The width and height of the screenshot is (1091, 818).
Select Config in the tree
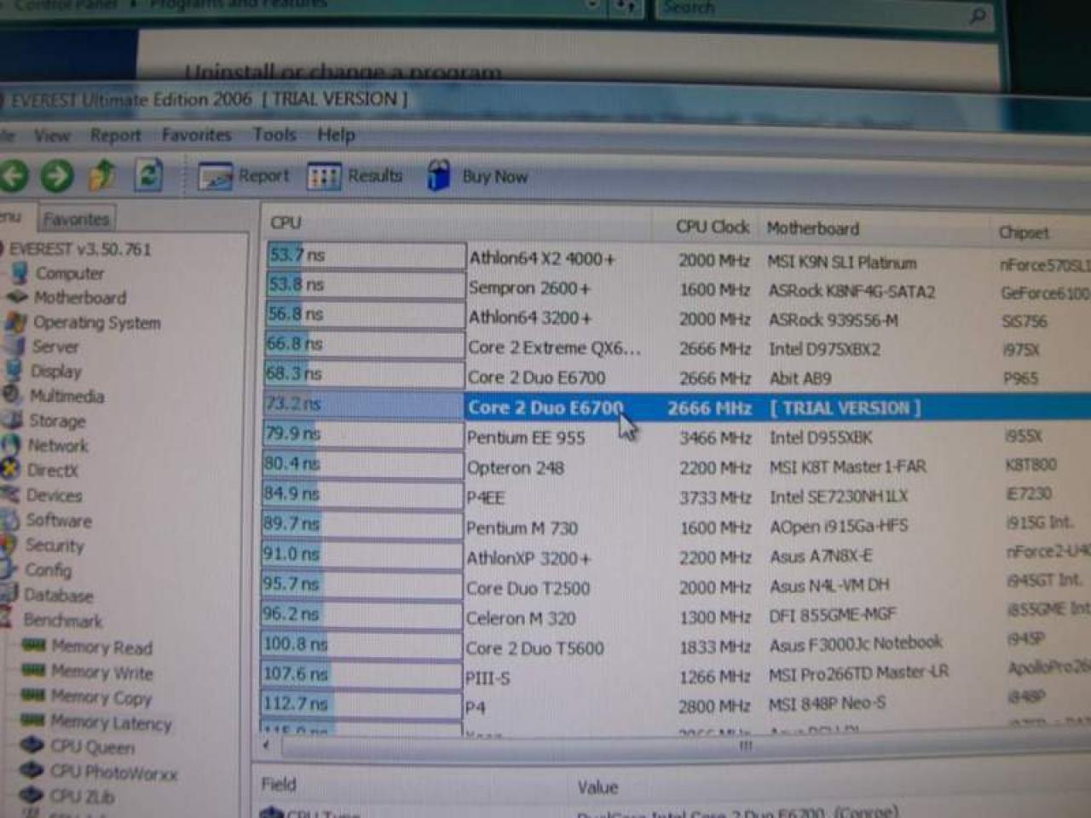click(48, 569)
